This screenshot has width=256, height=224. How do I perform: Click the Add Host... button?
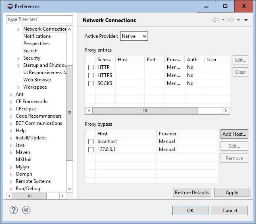[234, 134]
